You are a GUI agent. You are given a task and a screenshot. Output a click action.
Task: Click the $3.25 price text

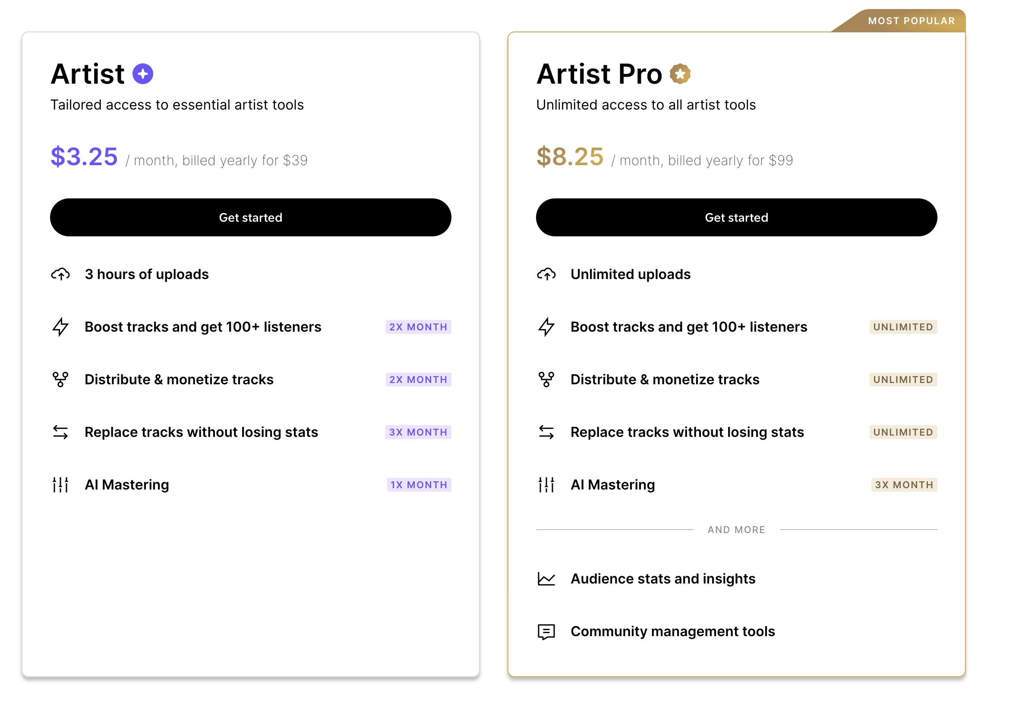(84, 157)
